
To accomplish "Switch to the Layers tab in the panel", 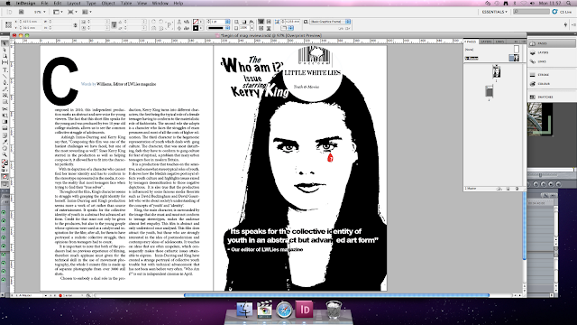I will (486, 42).
